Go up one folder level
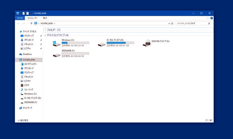 [x=31, y=23]
